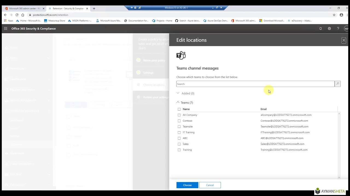Screen dimensions: 350x196
Task: Open the Office 365 app launcher waffle
Action: pos(5,29)
